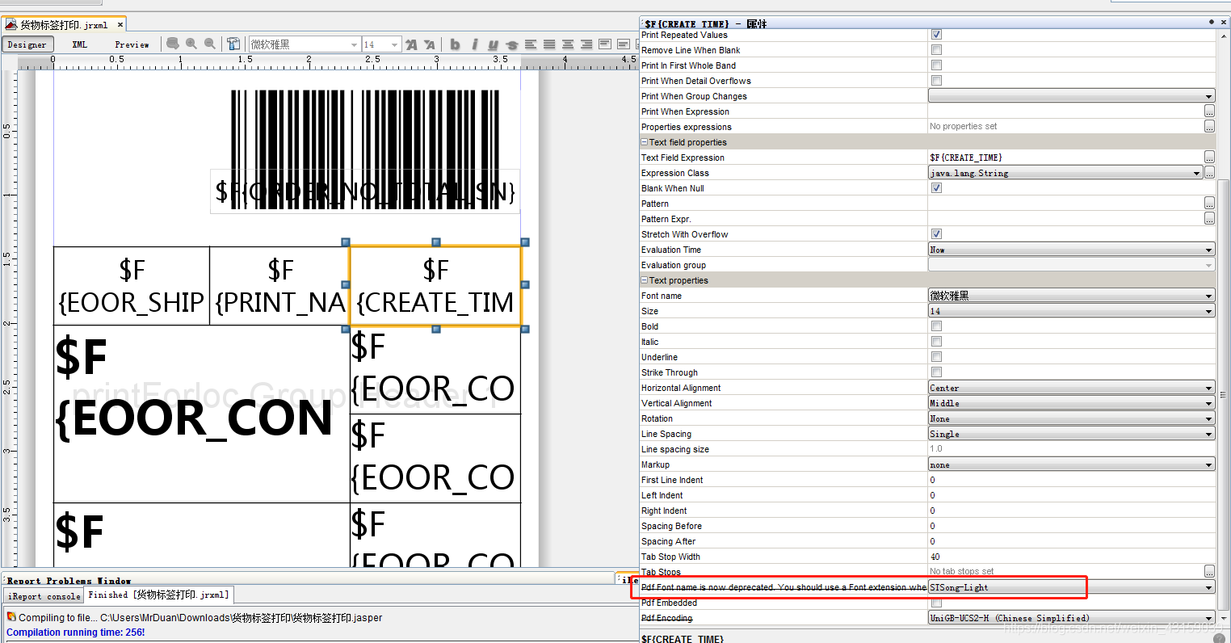
Task: Check the Underline property checkbox
Action: 936,357
